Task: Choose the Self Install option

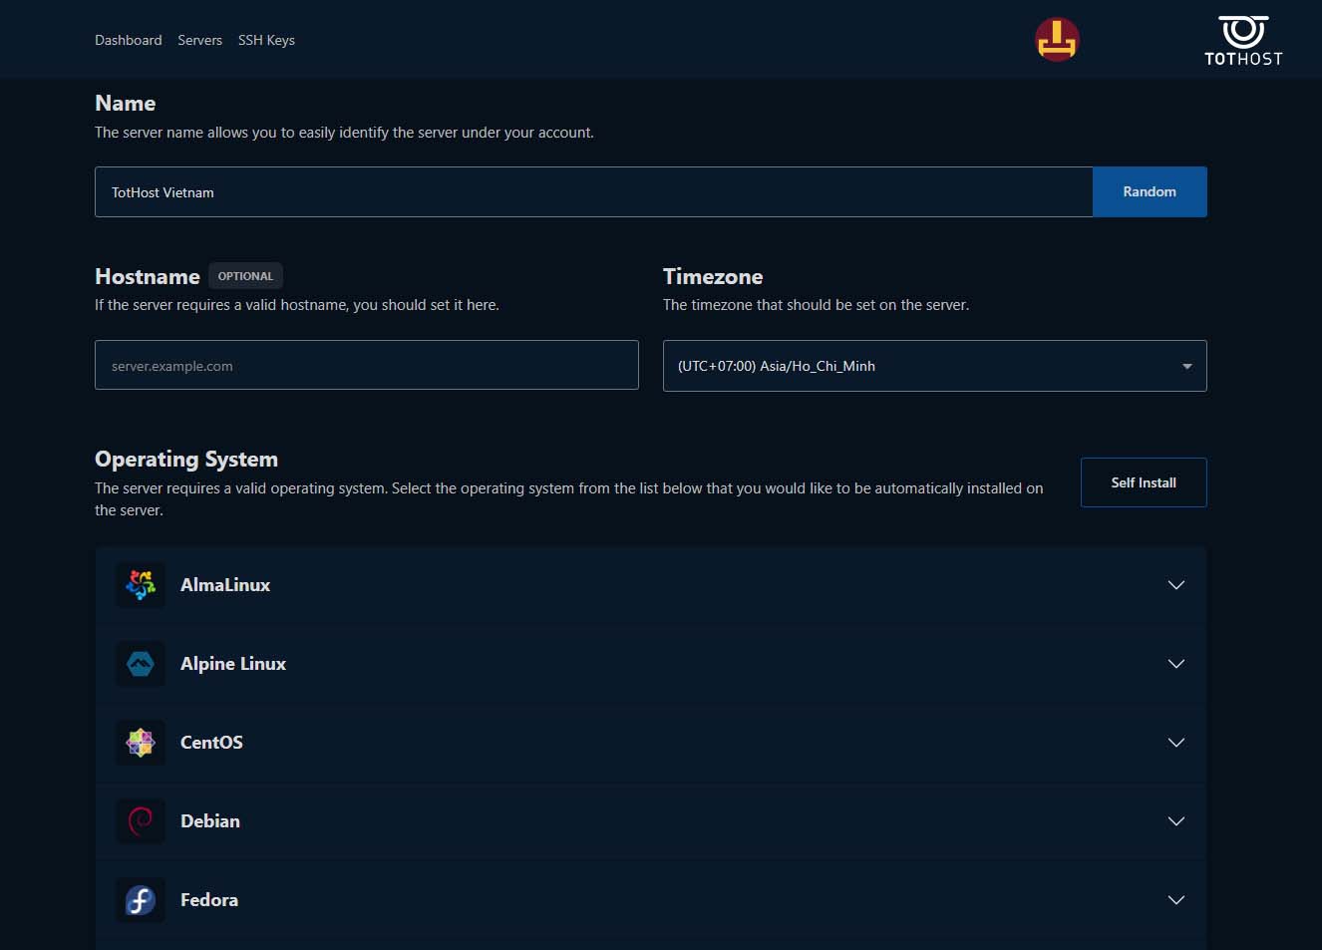Action: point(1144,482)
